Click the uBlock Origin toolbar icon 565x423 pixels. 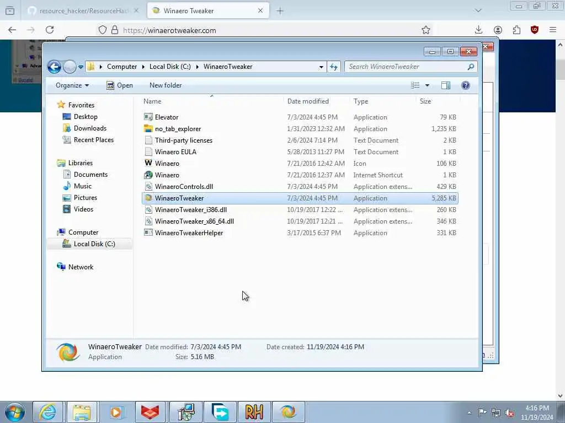tap(534, 30)
